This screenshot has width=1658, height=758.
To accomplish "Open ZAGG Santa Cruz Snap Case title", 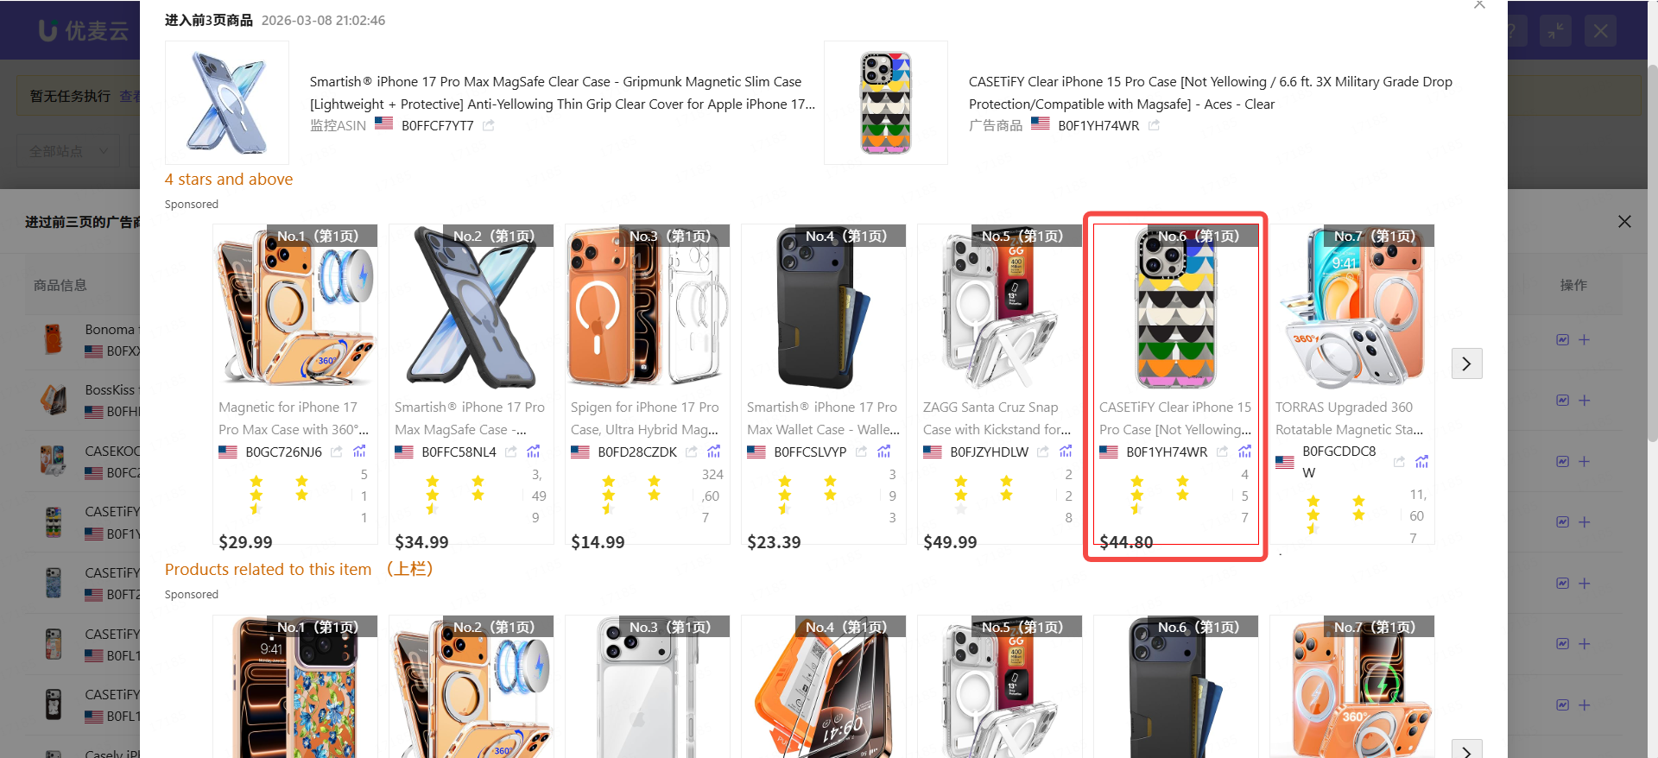I will click(x=997, y=418).
